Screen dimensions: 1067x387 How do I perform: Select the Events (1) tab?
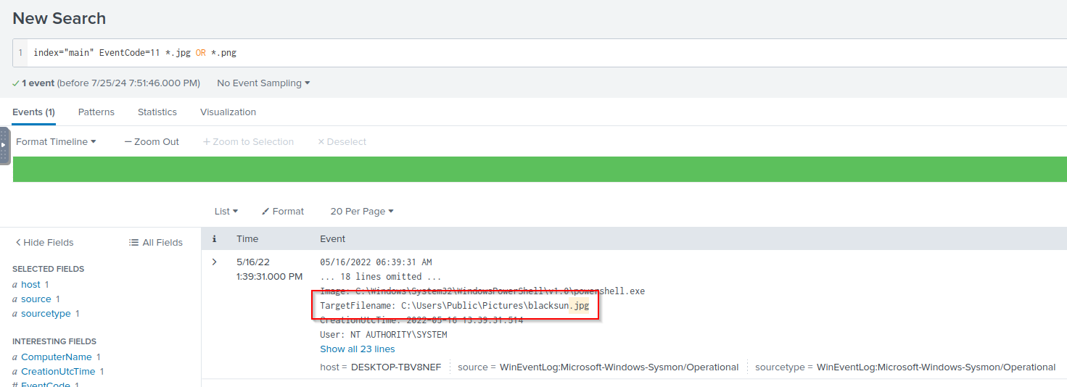(33, 112)
